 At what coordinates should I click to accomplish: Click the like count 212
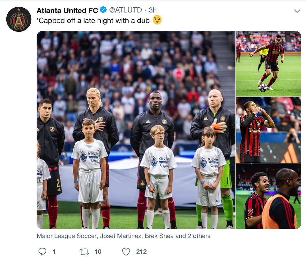point(141,252)
